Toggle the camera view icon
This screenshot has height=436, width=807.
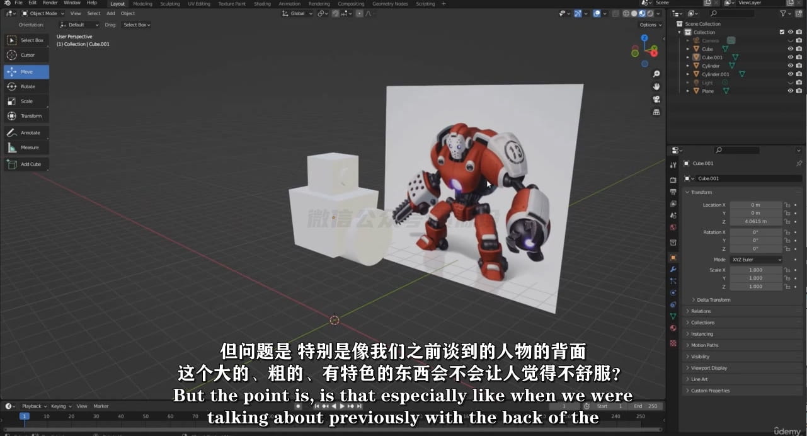point(656,99)
